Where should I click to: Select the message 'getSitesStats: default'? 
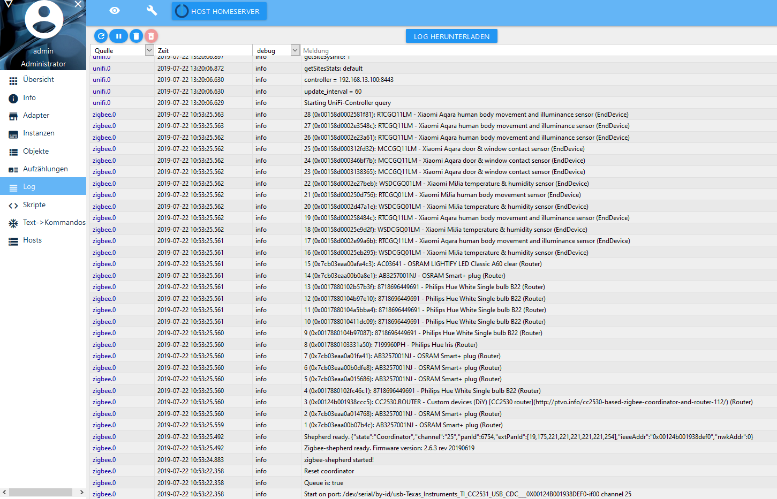tap(333, 69)
